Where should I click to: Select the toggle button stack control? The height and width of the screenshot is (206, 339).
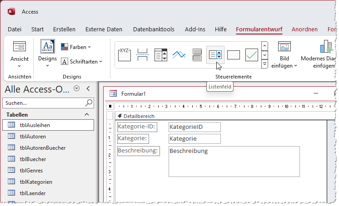[x=197, y=55]
